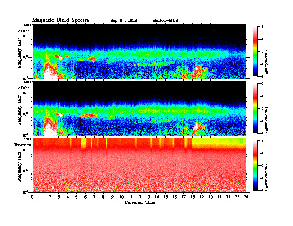
Task: Click the "Universal Time" axis title
Action: (139, 202)
